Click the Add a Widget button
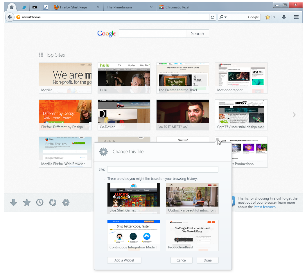Screen dimensions: 307x276 [x=124, y=260]
